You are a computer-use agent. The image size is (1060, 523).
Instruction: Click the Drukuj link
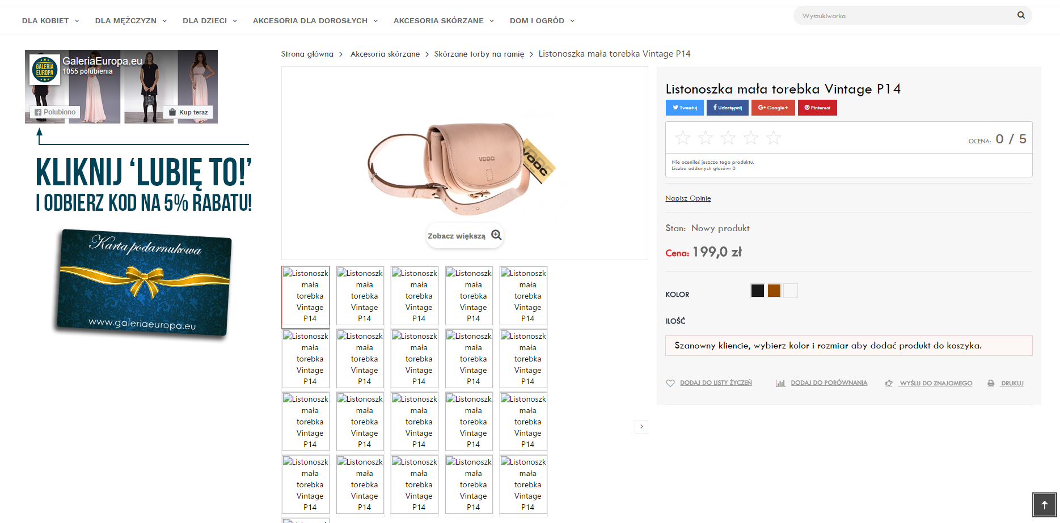click(1012, 383)
